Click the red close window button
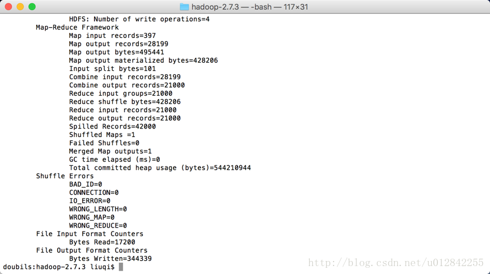This screenshot has width=490, height=274. coord(8,7)
